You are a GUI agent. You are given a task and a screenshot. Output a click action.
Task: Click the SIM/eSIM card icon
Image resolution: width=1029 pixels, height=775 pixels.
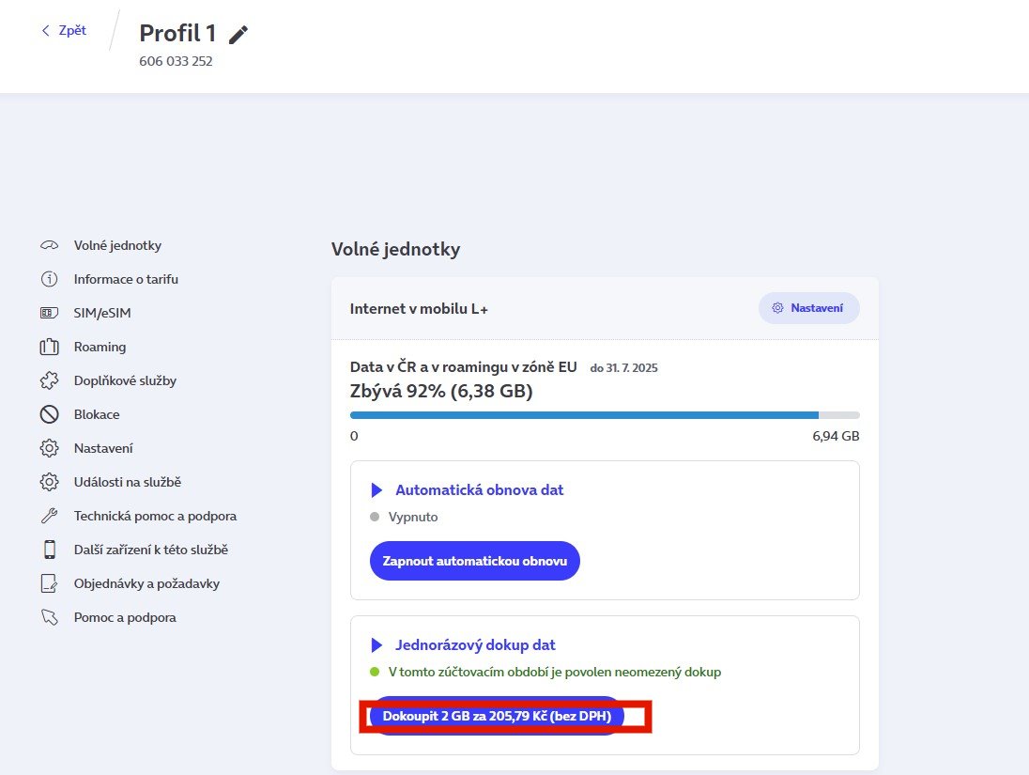(49, 313)
